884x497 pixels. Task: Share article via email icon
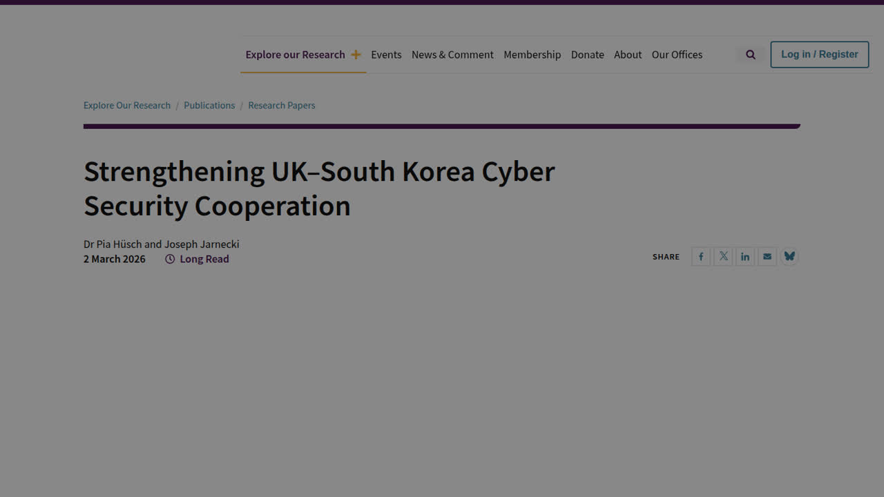tap(767, 257)
